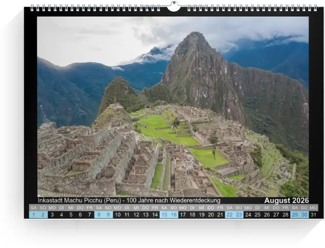
Task: Click date 3 in the calendar strip
Action: (x=52, y=215)
